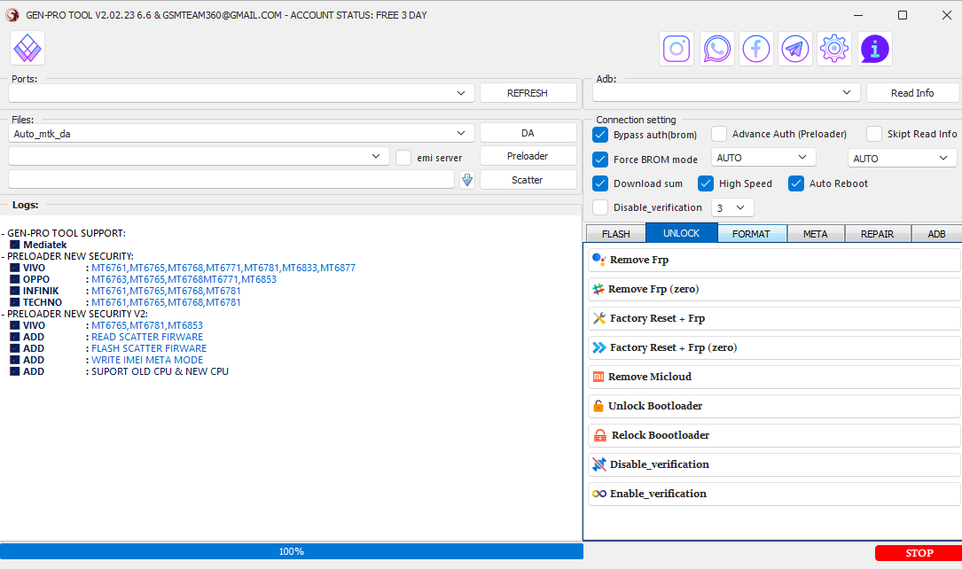The width and height of the screenshot is (962, 569).
Task: Toggle Force BROM mode checkbox
Action: (x=600, y=160)
